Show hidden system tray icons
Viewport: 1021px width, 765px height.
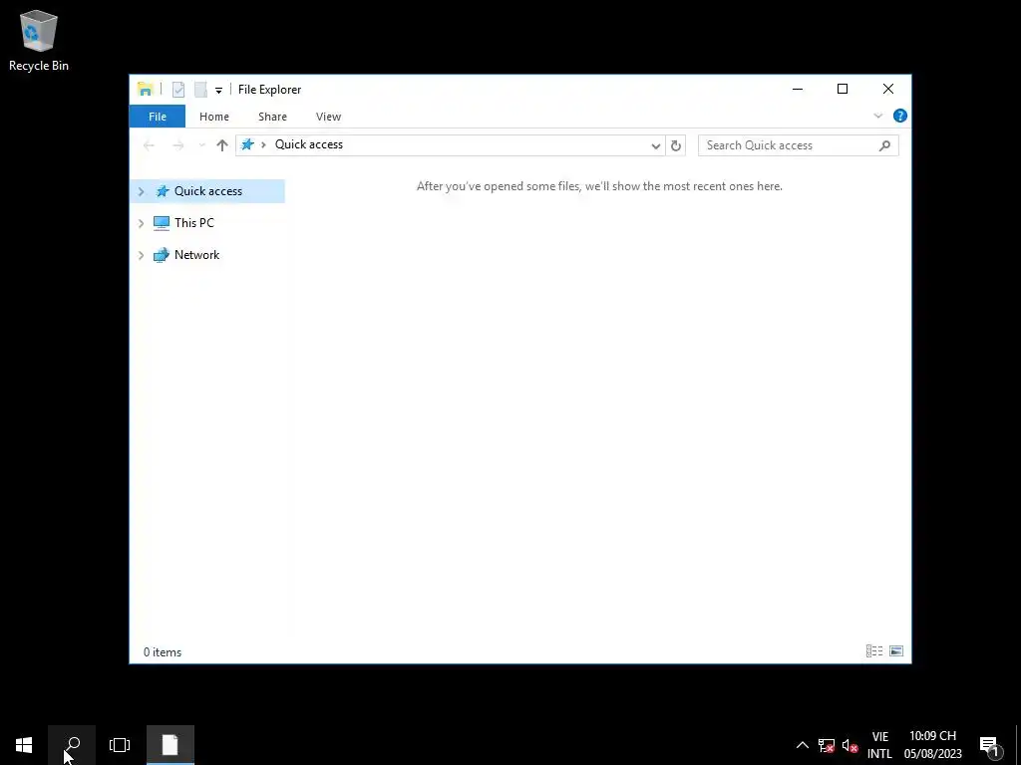803,745
